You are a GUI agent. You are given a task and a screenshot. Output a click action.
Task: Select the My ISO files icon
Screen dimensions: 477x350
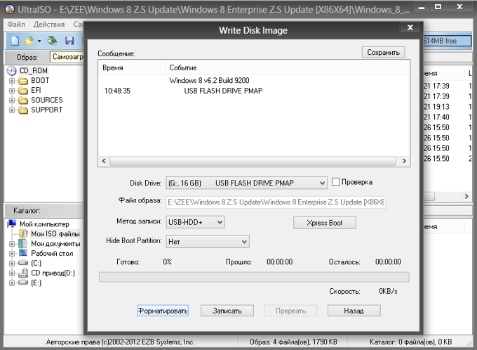point(23,234)
